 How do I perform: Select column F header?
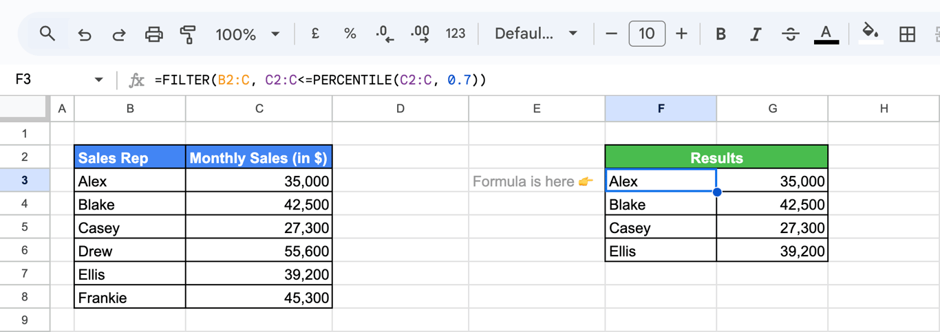pyautogui.click(x=661, y=109)
